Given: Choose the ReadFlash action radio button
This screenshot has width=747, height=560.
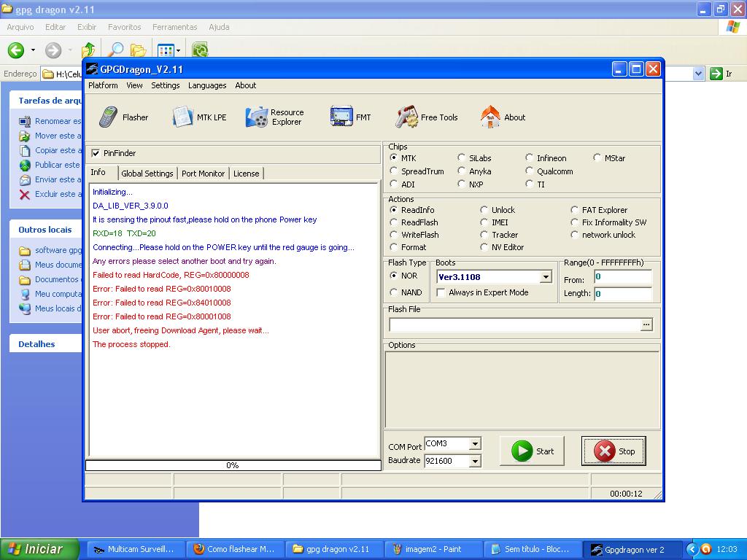Looking at the screenshot, I should click(393, 222).
